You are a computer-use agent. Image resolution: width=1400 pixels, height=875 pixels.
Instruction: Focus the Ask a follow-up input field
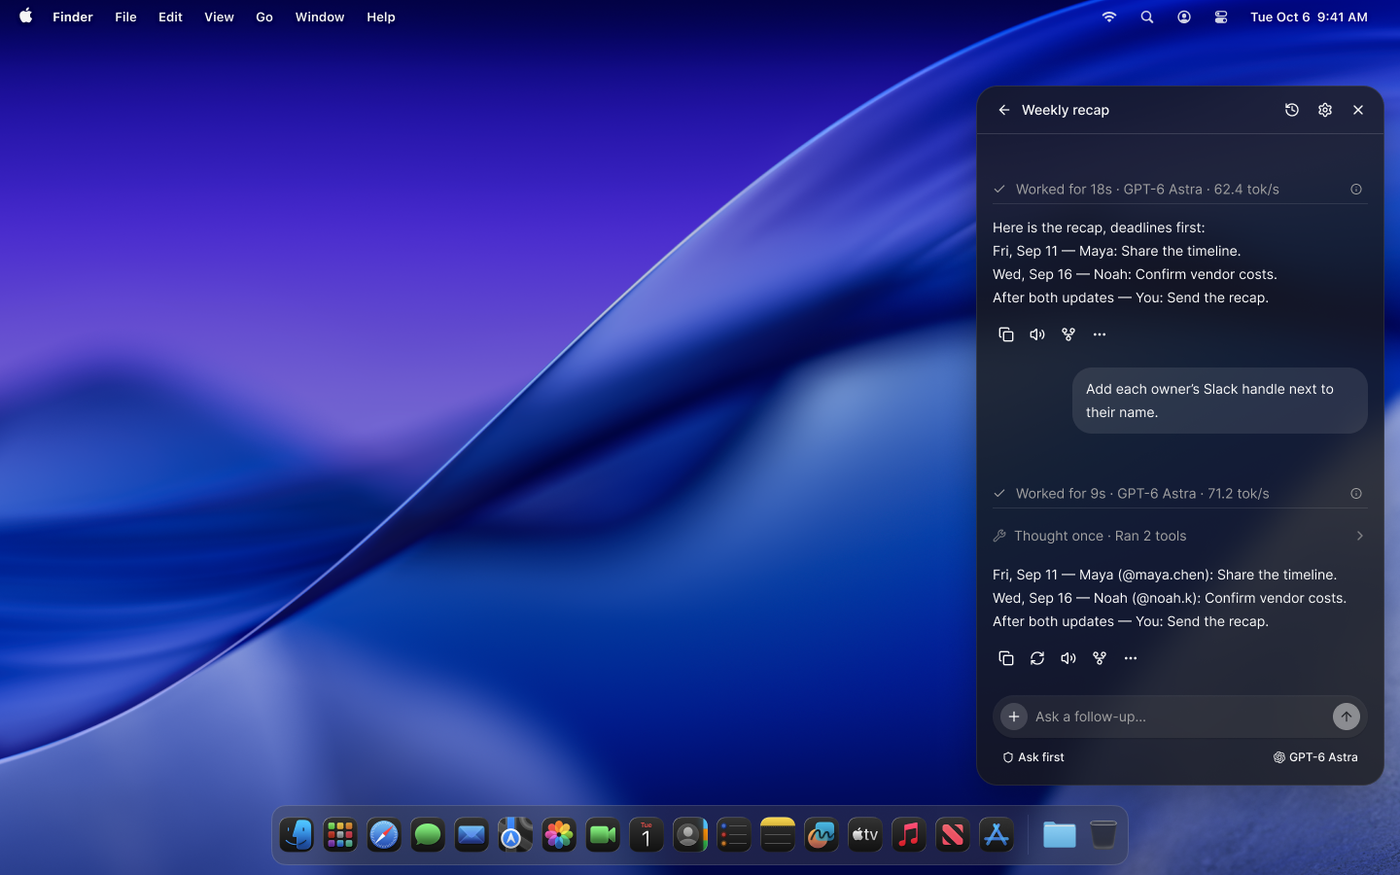click(1178, 717)
